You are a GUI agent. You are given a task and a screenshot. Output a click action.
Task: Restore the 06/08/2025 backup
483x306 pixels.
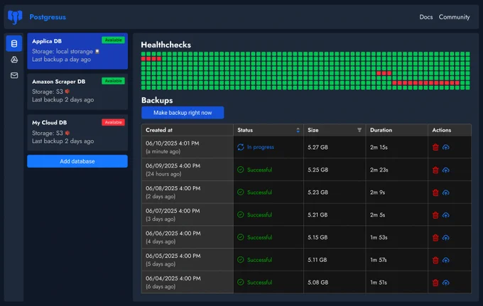(x=446, y=192)
